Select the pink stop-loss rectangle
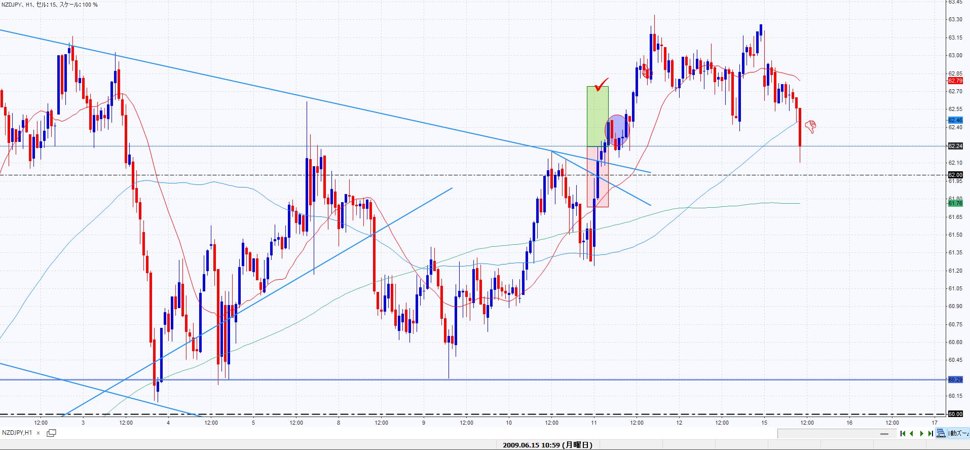Image resolution: width=970 pixels, height=450 pixels. [x=597, y=176]
